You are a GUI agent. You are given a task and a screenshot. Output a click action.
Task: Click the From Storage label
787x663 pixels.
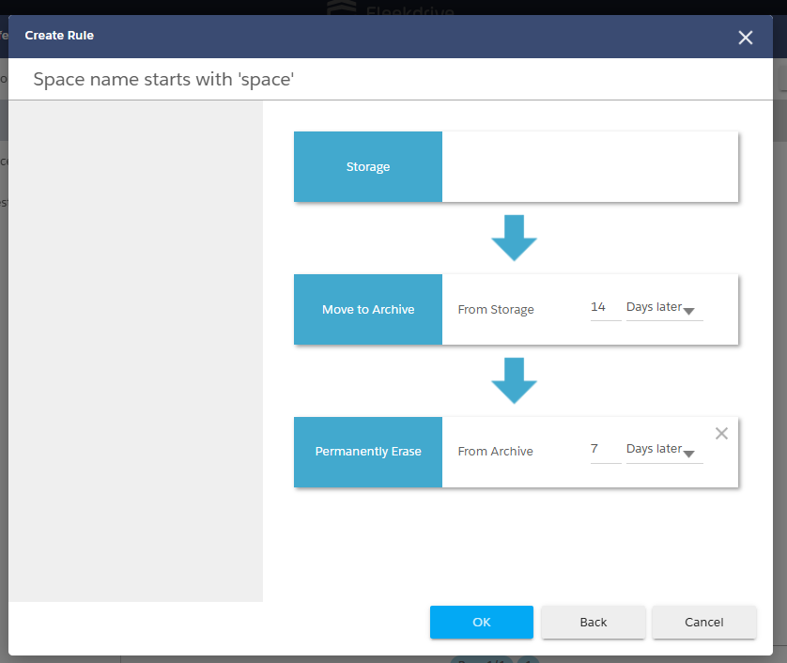[496, 310]
